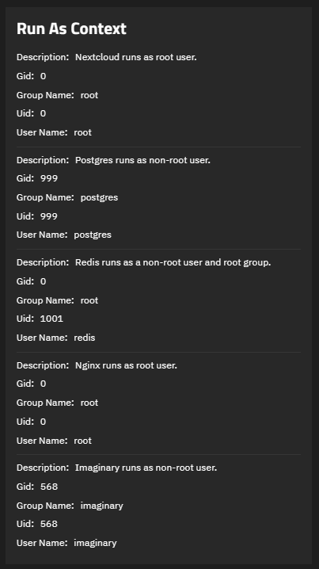The height and width of the screenshot is (569, 319).
Task: Click the Imaginary Gid value 568
Action: 49,487
